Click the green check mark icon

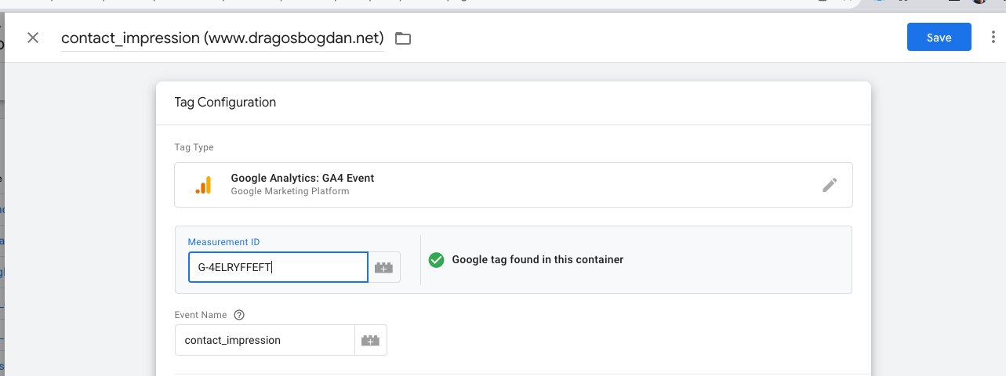437,259
